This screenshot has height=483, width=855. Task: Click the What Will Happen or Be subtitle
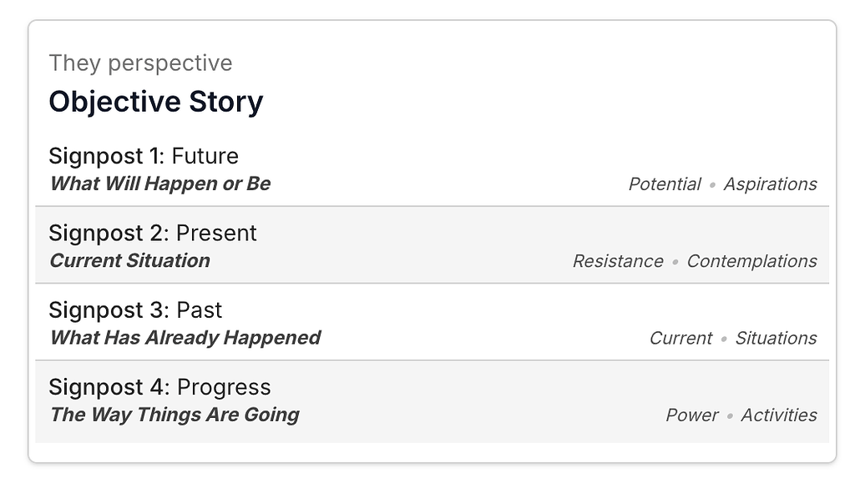(x=160, y=184)
